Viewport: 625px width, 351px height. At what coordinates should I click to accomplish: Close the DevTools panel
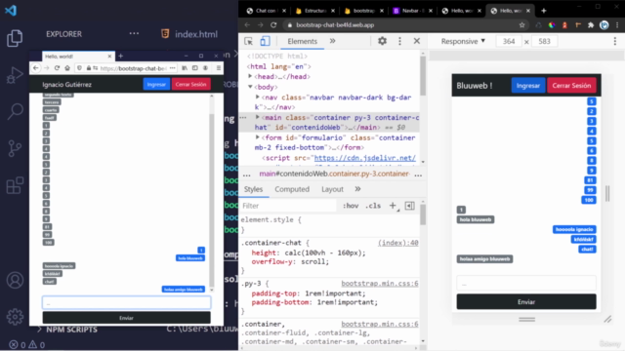(417, 41)
